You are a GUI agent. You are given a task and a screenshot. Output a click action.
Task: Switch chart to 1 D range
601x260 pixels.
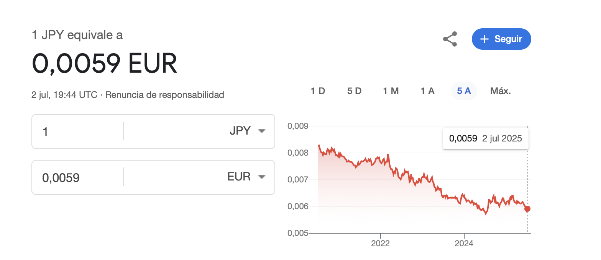tap(318, 91)
